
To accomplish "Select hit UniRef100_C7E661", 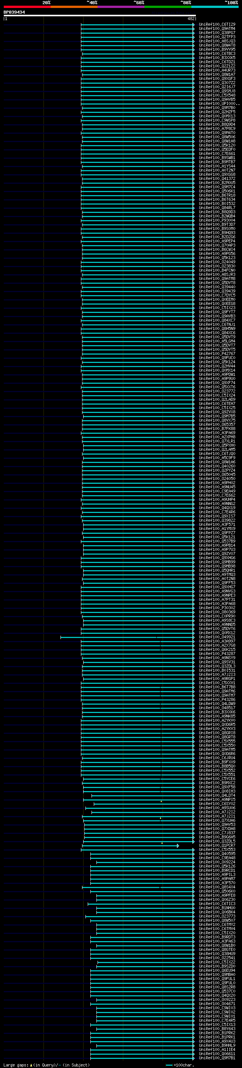I will [x=217, y=154].
